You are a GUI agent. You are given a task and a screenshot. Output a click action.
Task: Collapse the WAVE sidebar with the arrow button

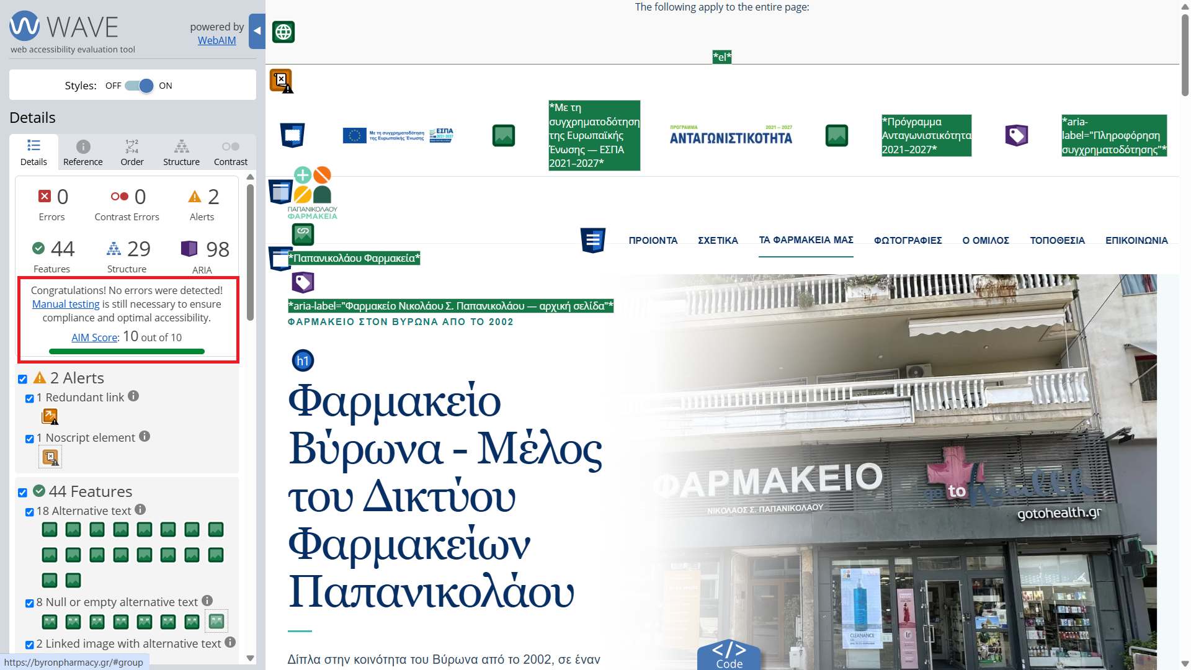tap(257, 31)
